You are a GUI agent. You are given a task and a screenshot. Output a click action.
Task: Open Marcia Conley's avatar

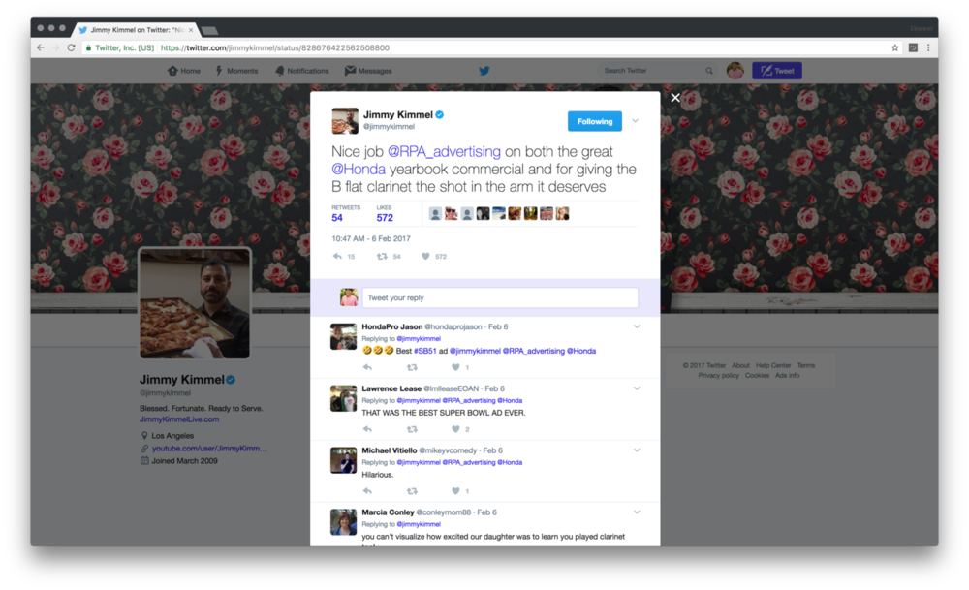344,522
